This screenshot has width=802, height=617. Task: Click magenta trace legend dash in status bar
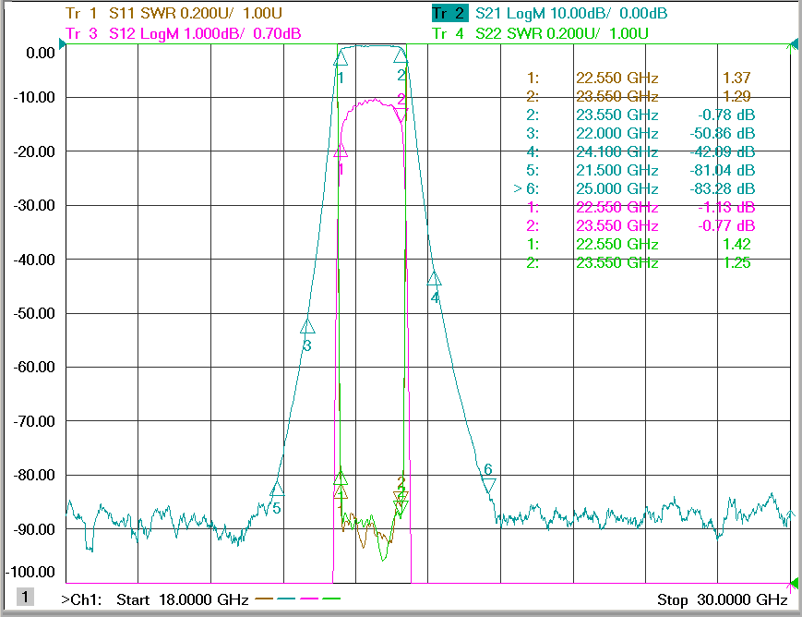point(309,598)
